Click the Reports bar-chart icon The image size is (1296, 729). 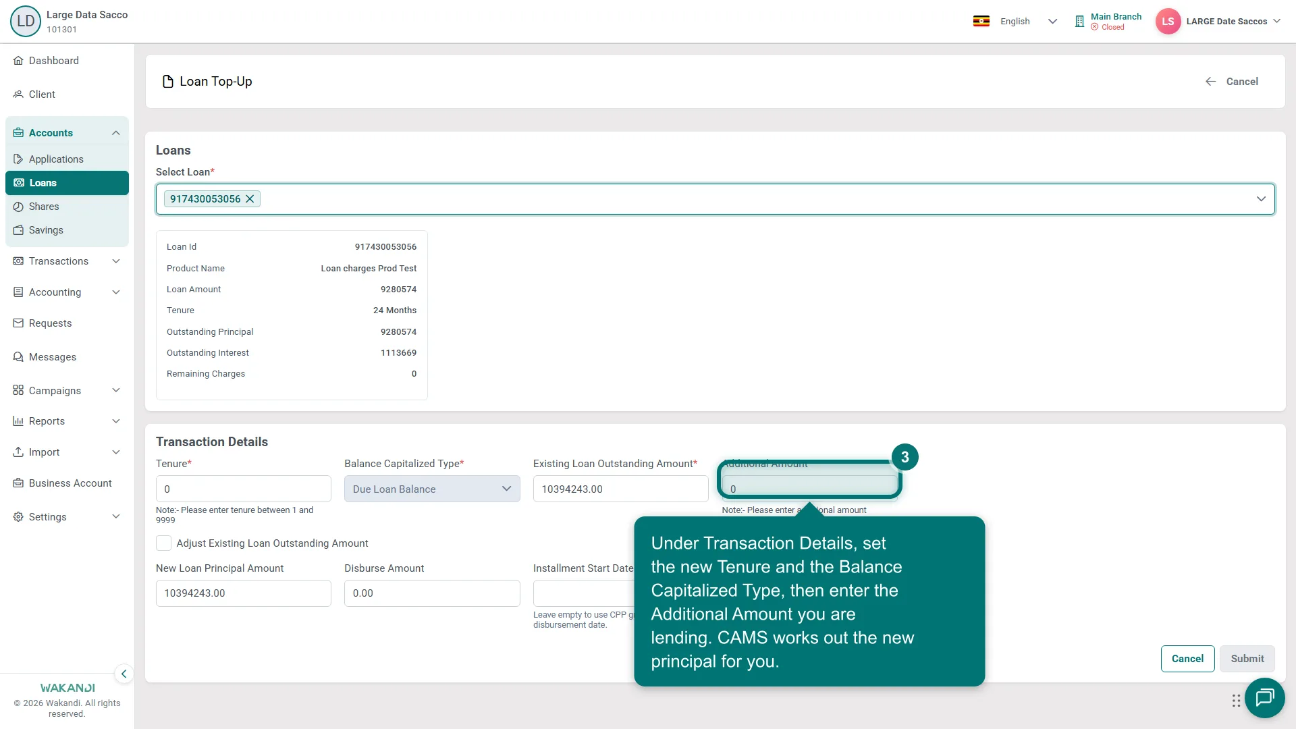pyautogui.click(x=18, y=421)
